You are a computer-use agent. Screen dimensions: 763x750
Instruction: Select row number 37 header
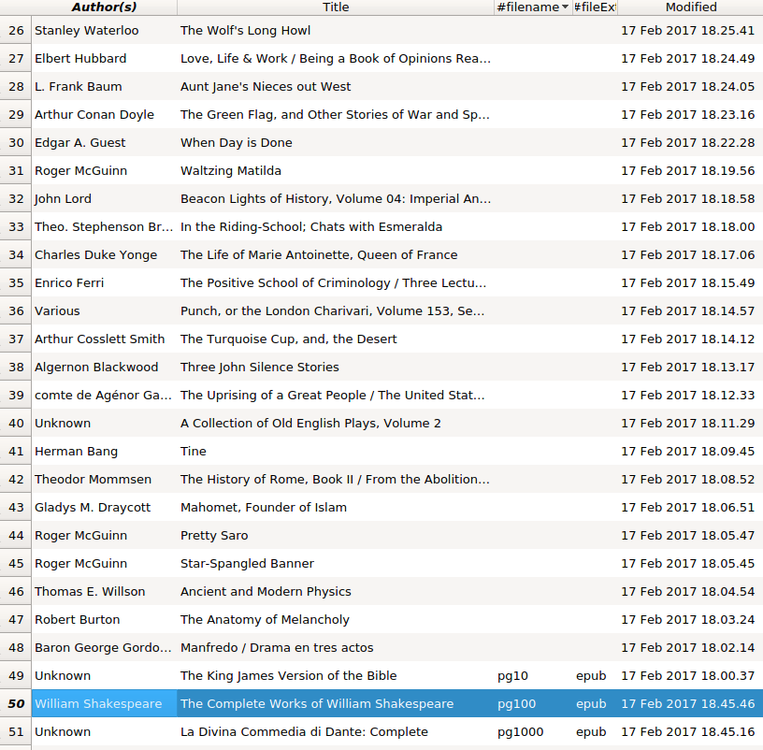pos(16,339)
